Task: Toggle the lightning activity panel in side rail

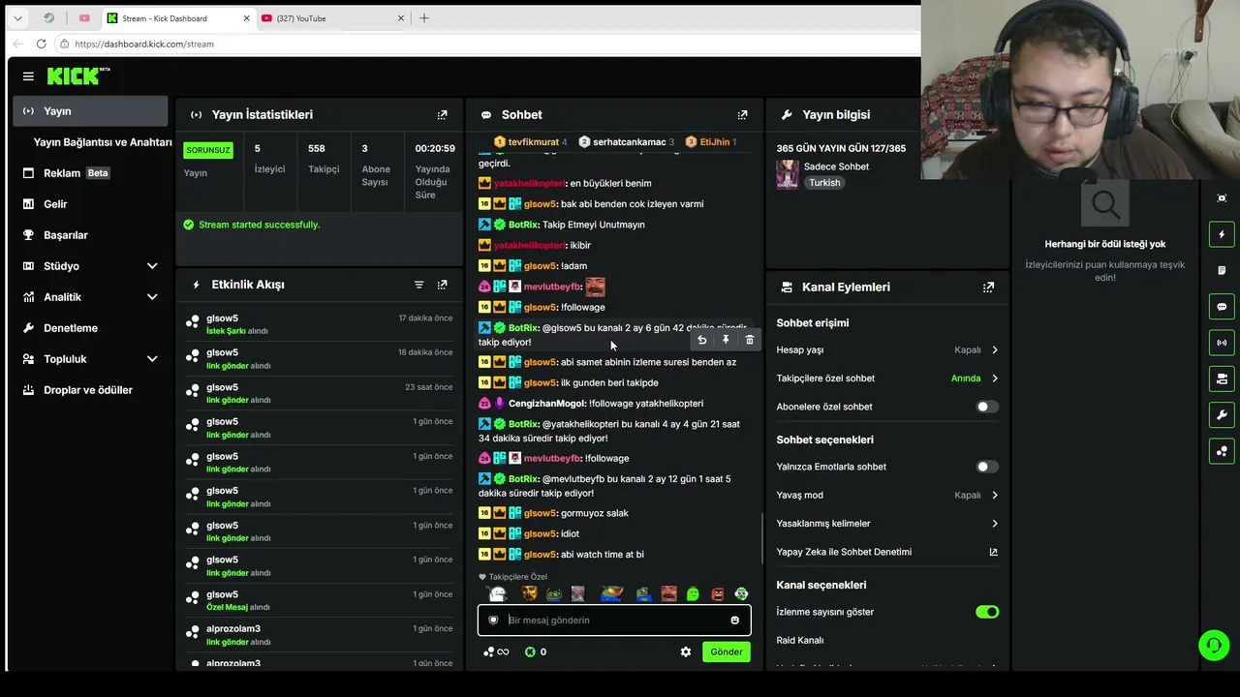Action: point(1222,234)
